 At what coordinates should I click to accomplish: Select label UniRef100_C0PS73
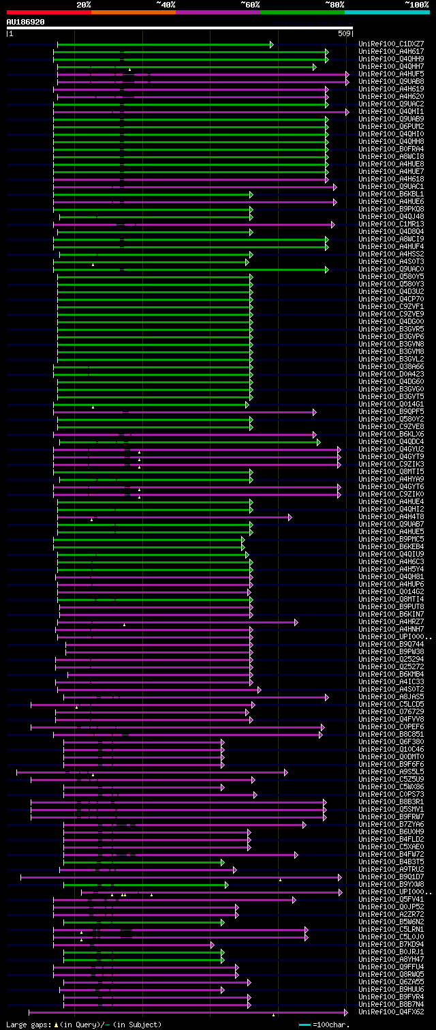coord(391,795)
